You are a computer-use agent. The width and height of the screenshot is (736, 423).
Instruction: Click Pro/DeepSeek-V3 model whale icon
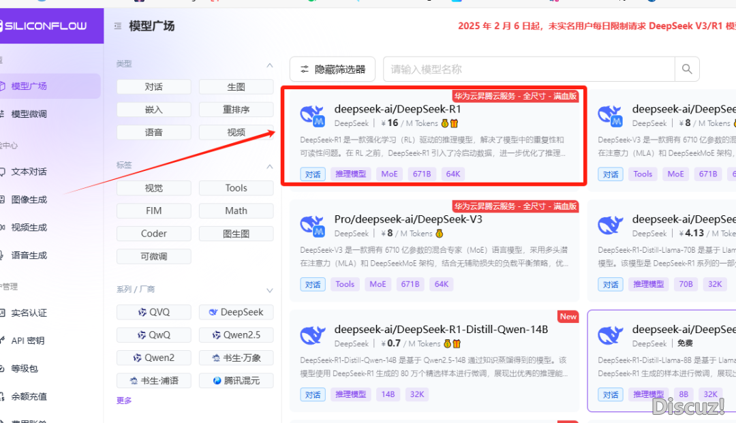pyautogui.click(x=313, y=227)
